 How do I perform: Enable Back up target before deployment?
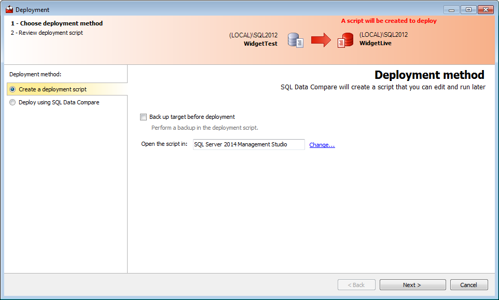point(144,117)
